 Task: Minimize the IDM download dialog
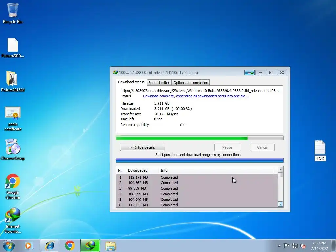coord(260,73)
